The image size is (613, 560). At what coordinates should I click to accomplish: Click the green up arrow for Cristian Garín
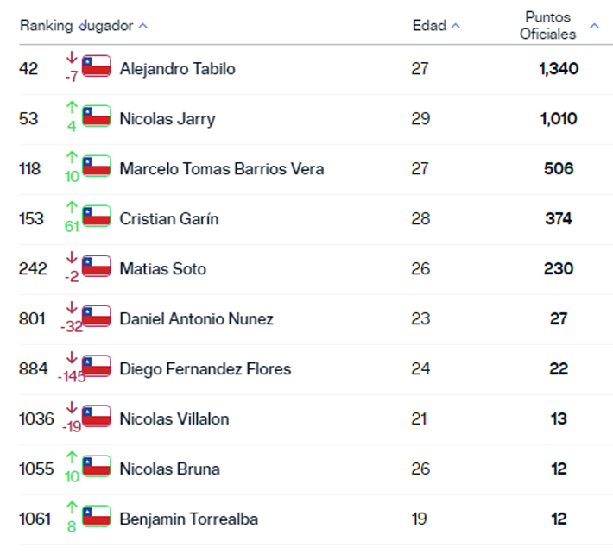pyautogui.click(x=72, y=207)
